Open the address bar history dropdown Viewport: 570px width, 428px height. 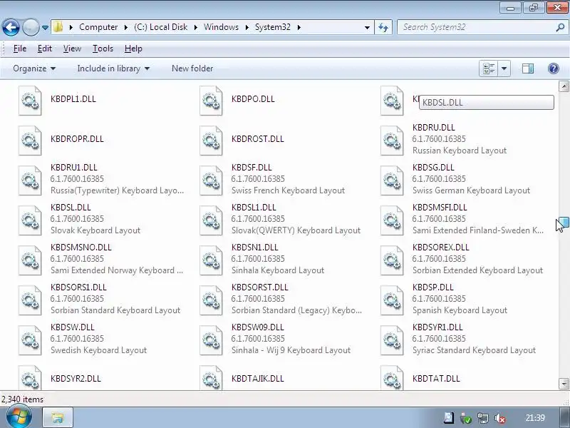click(x=367, y=27)
